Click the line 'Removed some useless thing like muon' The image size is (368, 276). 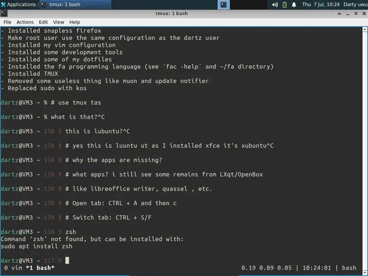click(x=105, y=81)
